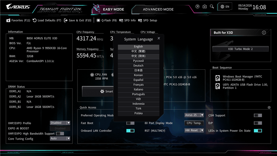Screen dimensions: 277x156
Task: Toggle XMP/EXPO High Bandwidth Support
Action: point(60,133)
